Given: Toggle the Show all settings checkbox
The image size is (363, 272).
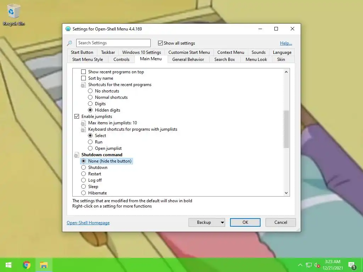Looking at the screenshot, I should click(x=160, y=43).
